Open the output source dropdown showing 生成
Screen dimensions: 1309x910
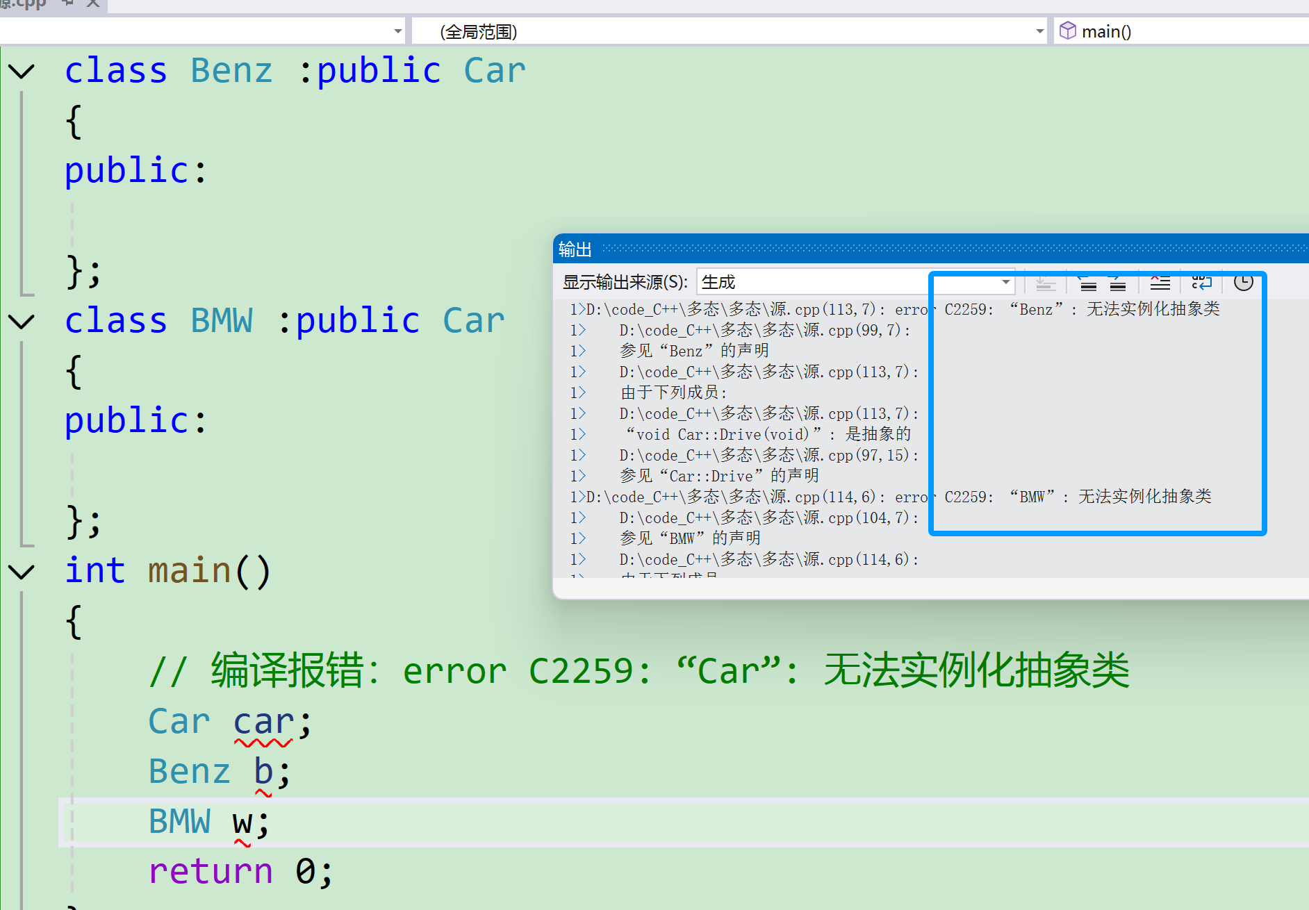point(1005,282)
